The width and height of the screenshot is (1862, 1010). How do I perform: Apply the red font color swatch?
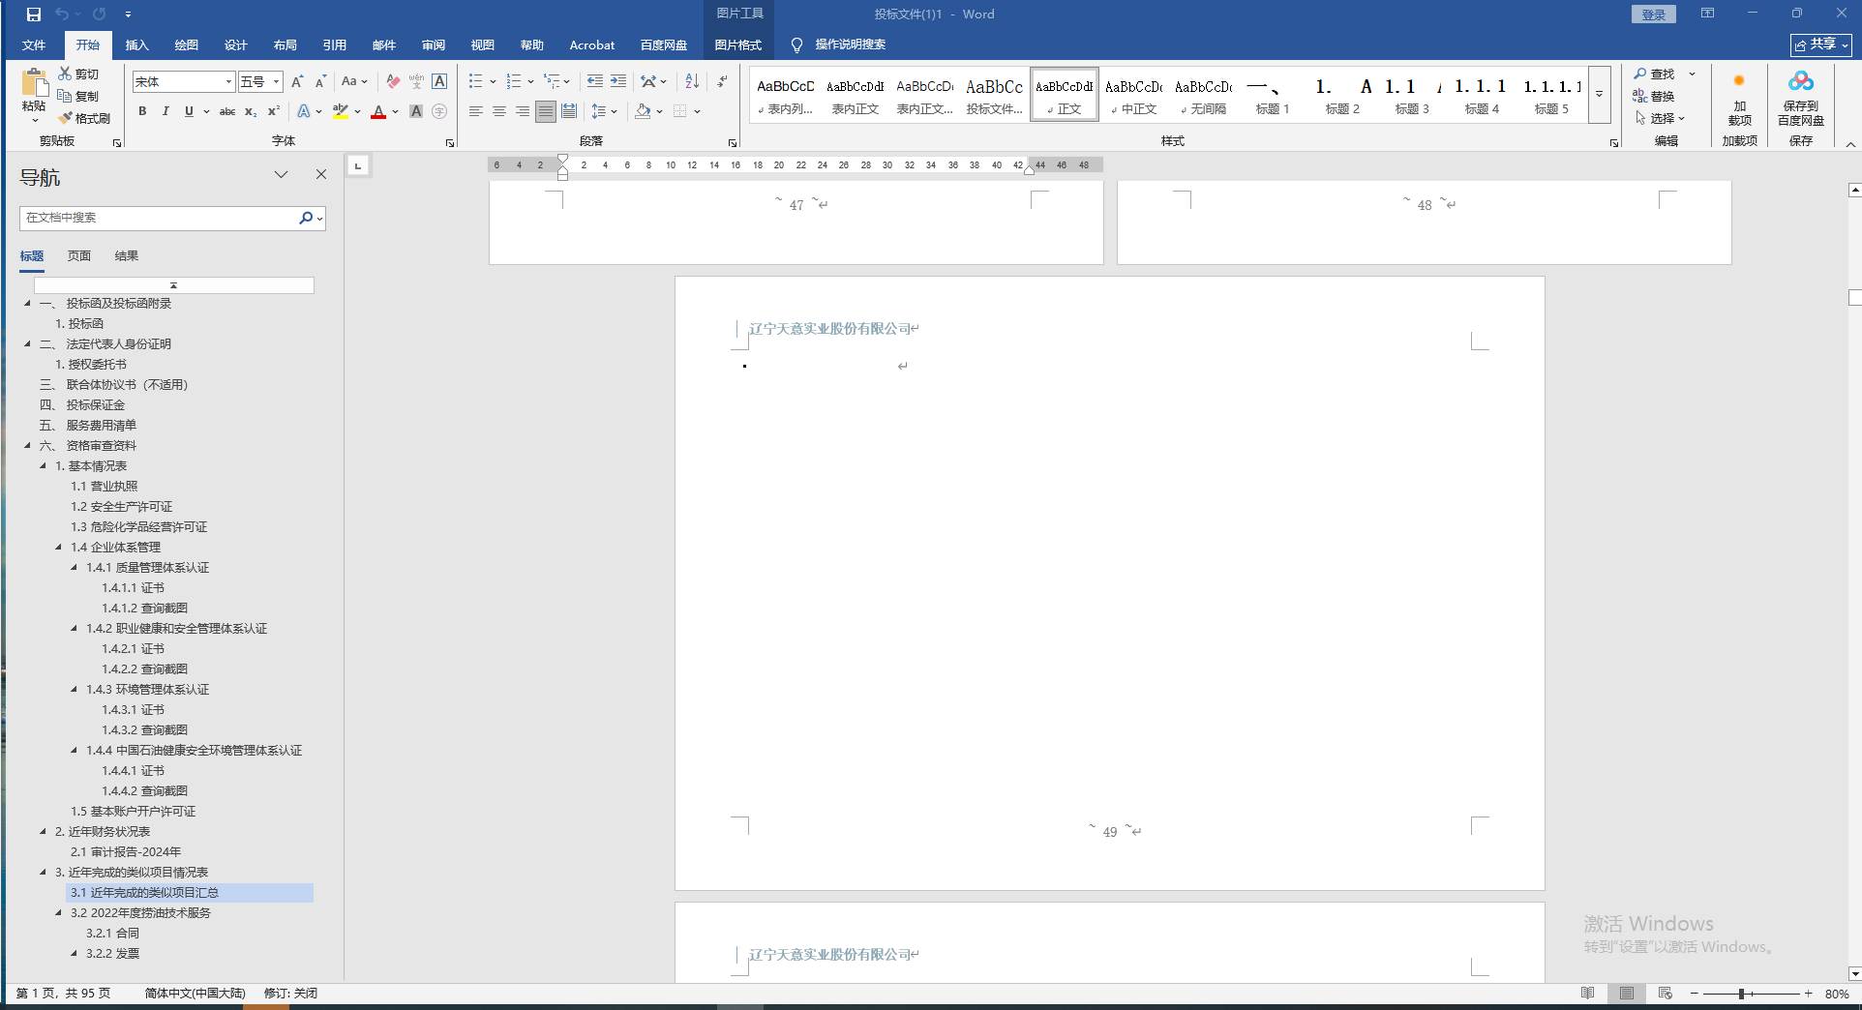(x=378, y=111)
